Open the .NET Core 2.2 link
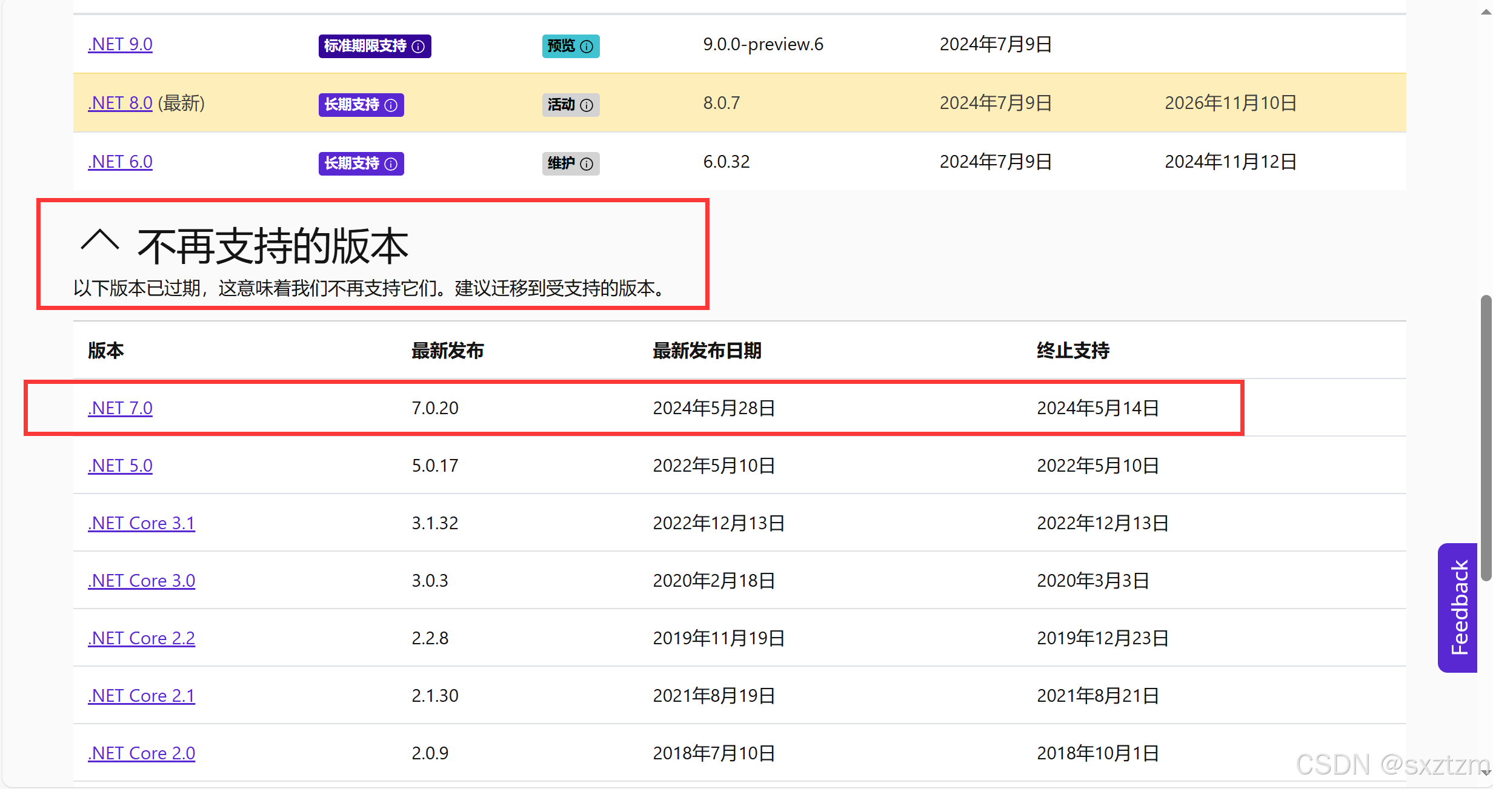Screen dimensions: 1493x789 (141, 638)
